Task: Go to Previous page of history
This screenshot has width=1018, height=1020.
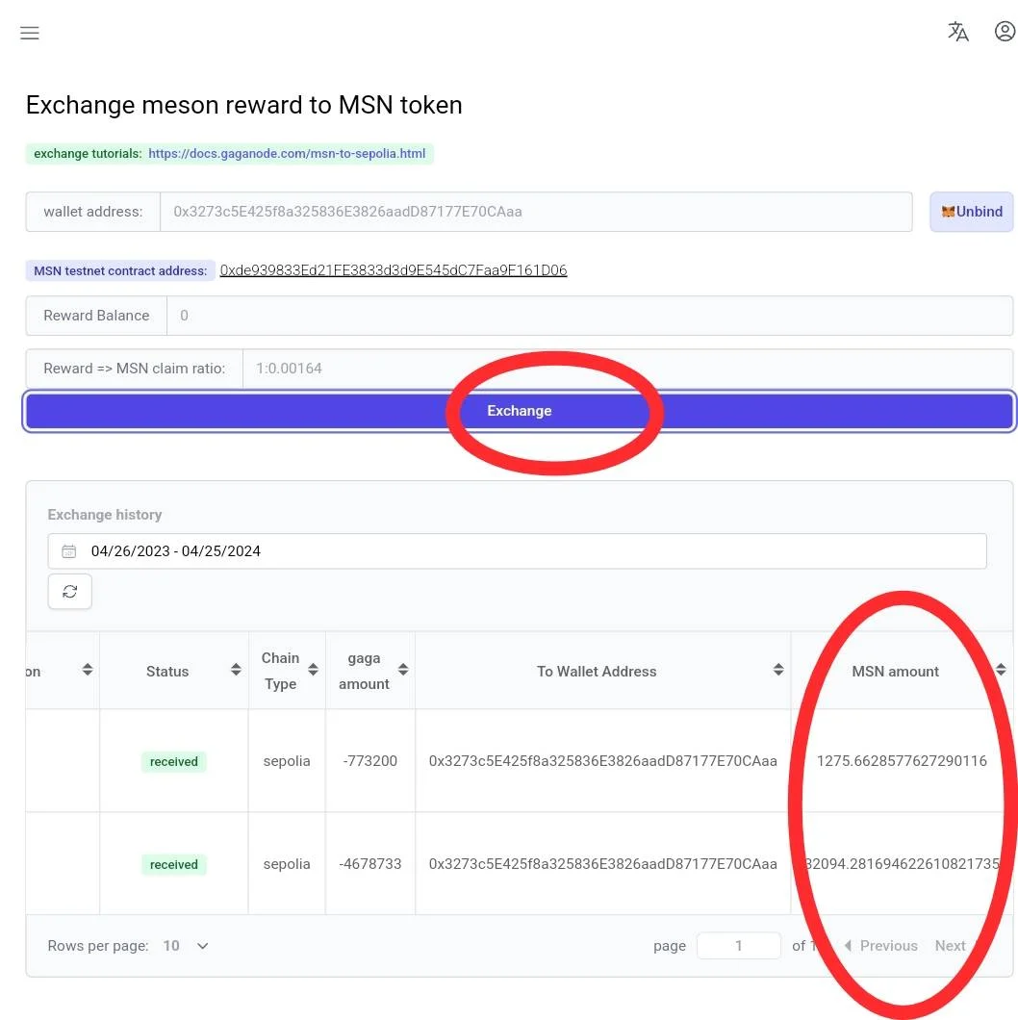Action: pos(881,946)
